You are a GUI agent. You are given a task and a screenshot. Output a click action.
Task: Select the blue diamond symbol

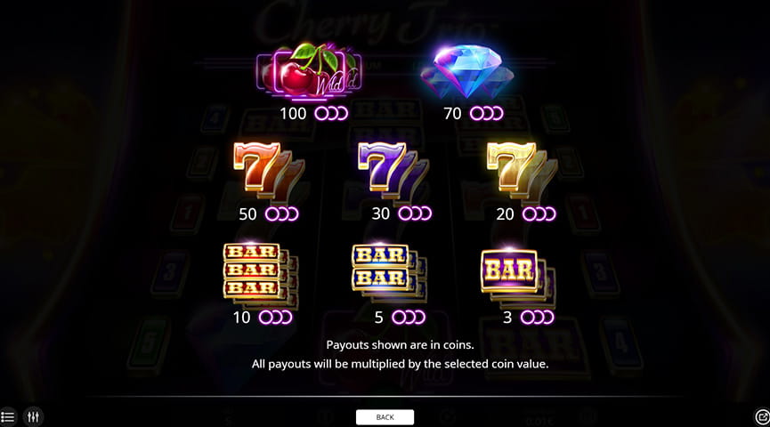pyautogui.click(x=467, y=72)
